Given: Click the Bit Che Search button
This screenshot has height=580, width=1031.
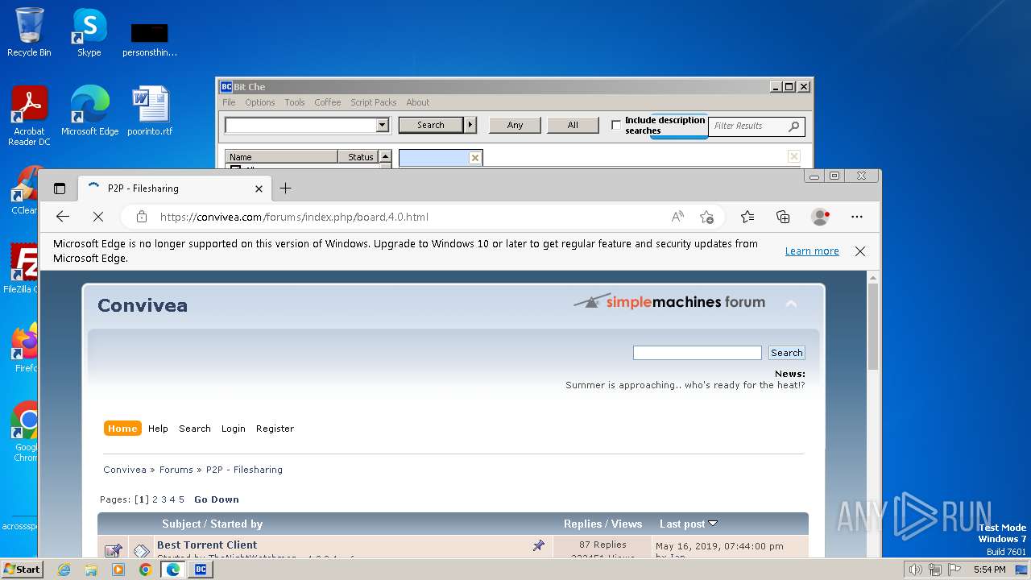Looking at the screenshot, I should click(x=431, y=125).
